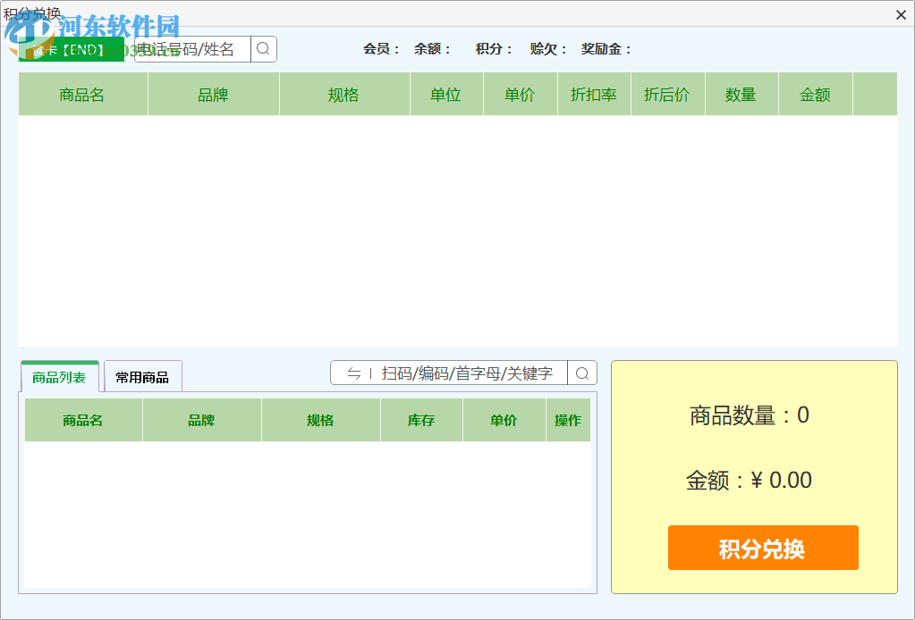
Task: Switch to the 商品列表 tab
Action: click(60, 377)
